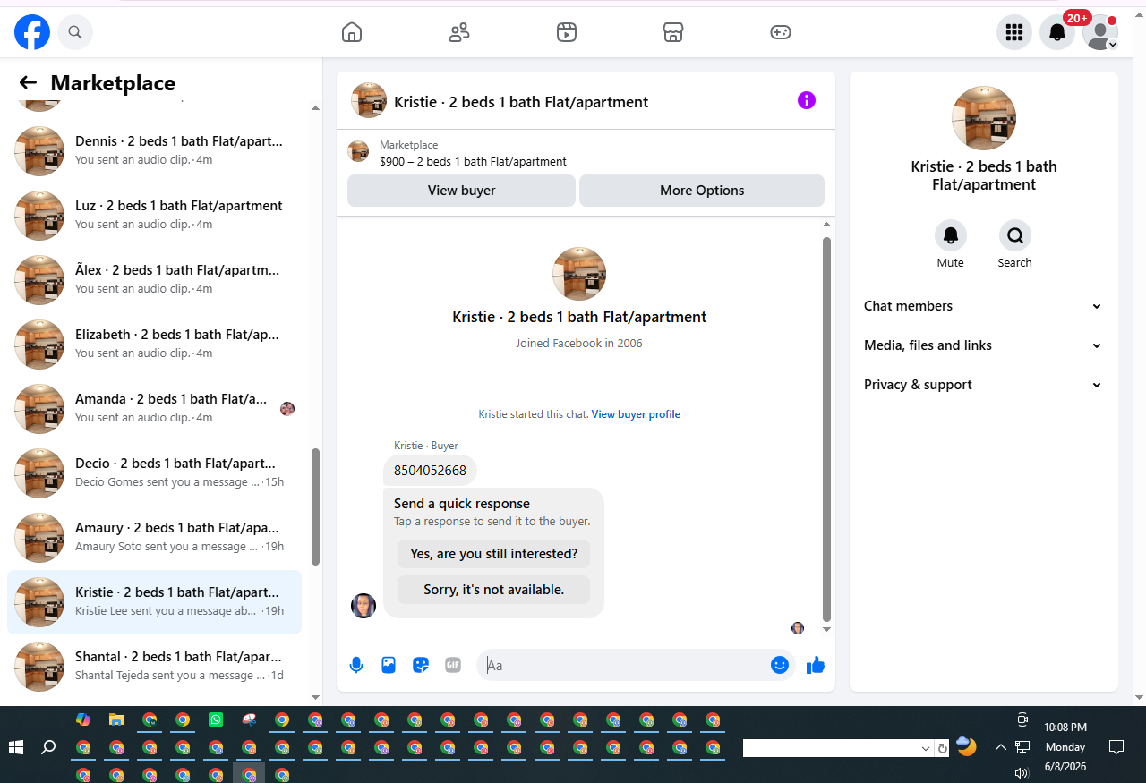Viewport: 1146px width, 783px height.
Task: Click the Facebook logo
Action: click(32, 32)
